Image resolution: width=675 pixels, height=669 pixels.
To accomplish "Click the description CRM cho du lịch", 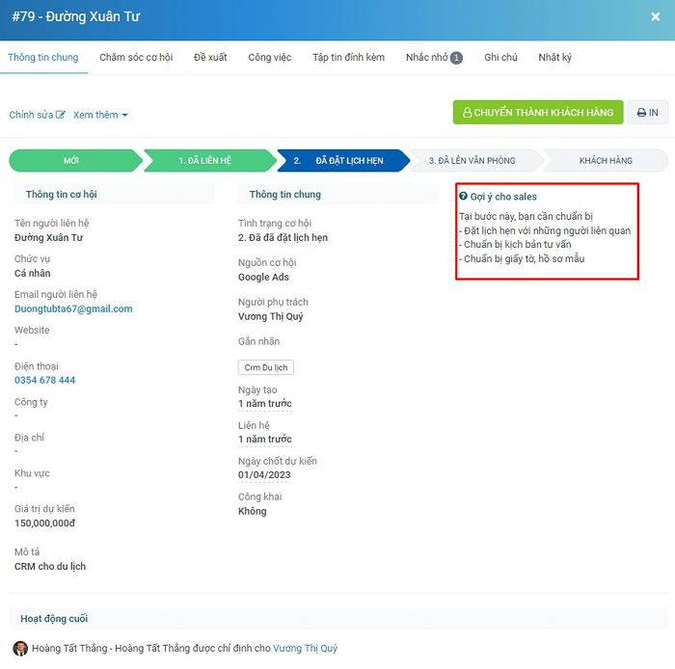I will pos(50,567).
